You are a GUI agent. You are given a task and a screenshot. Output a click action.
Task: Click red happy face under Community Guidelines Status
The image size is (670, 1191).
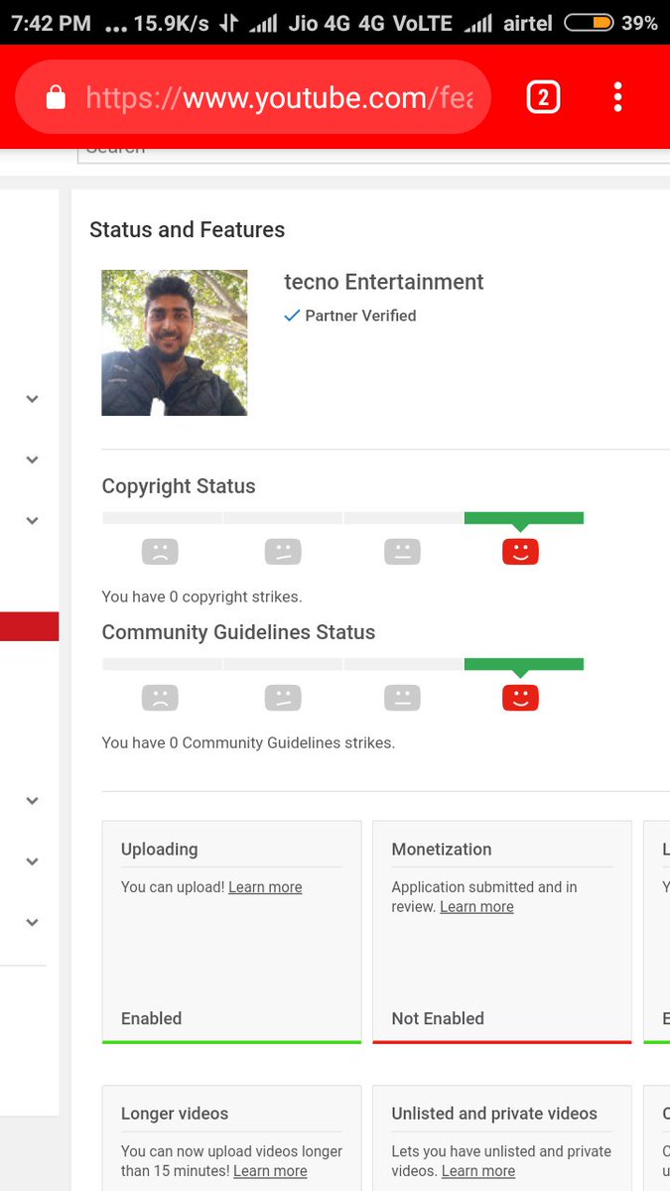tap(520, 698)
